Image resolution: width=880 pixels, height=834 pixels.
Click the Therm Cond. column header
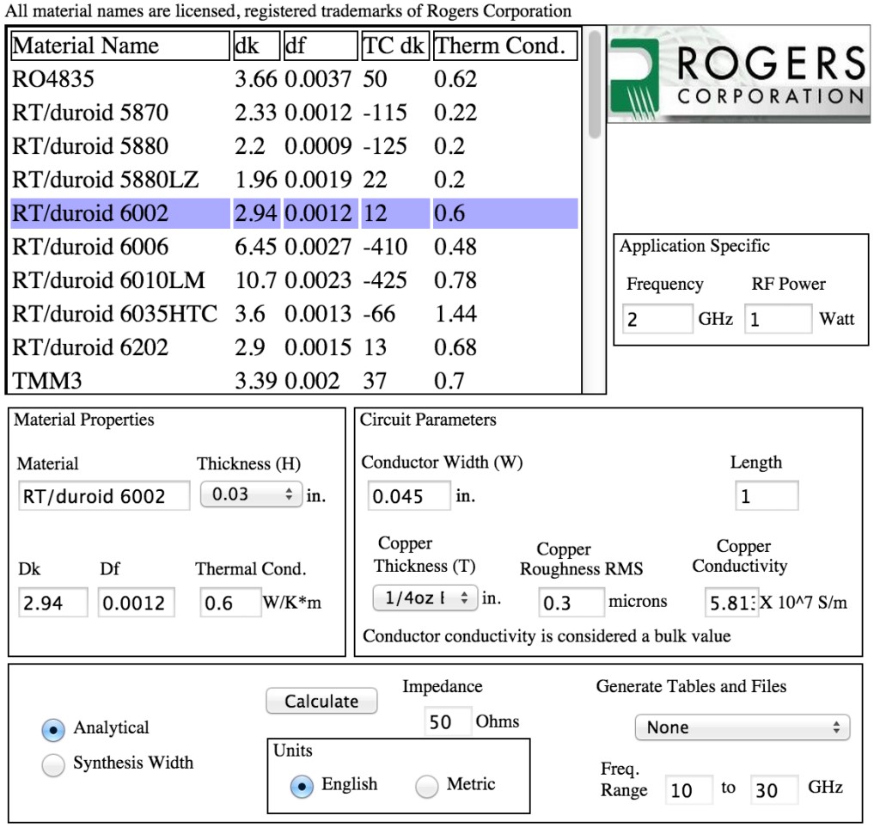pyautogui.click(x=505, y=46)
